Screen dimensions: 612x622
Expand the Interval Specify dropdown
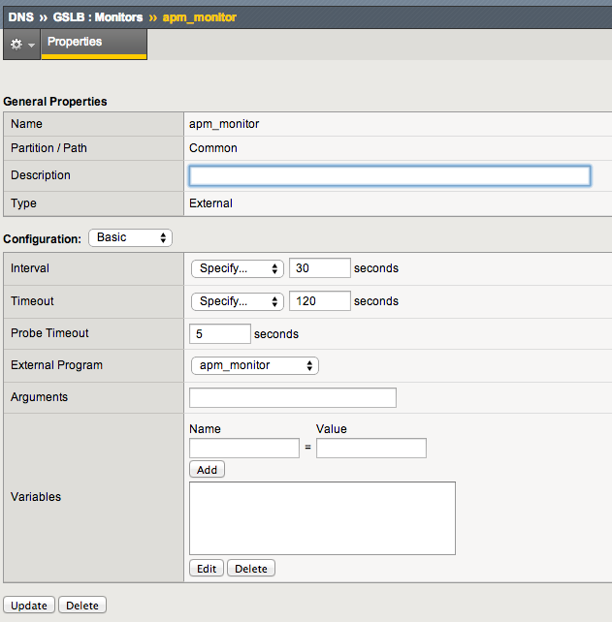(238, 268)
